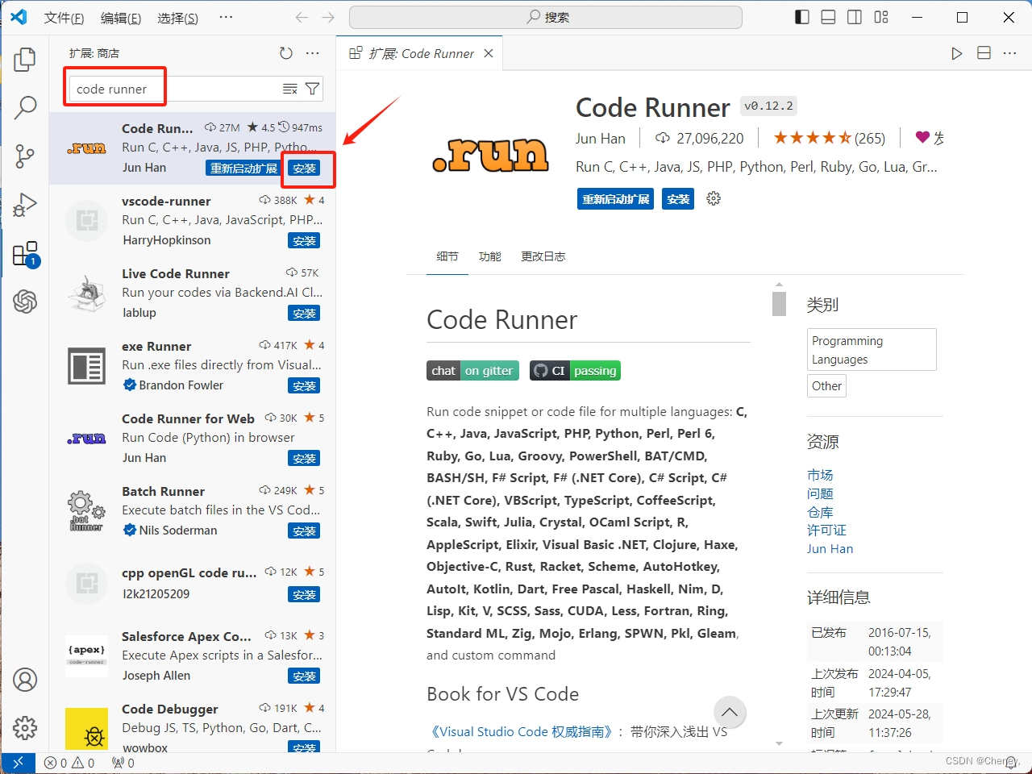Screen dimensions: 1032x774
Task: Install the Live Code Runner extension
Action: pyautogui.click(x=305, y=314)
